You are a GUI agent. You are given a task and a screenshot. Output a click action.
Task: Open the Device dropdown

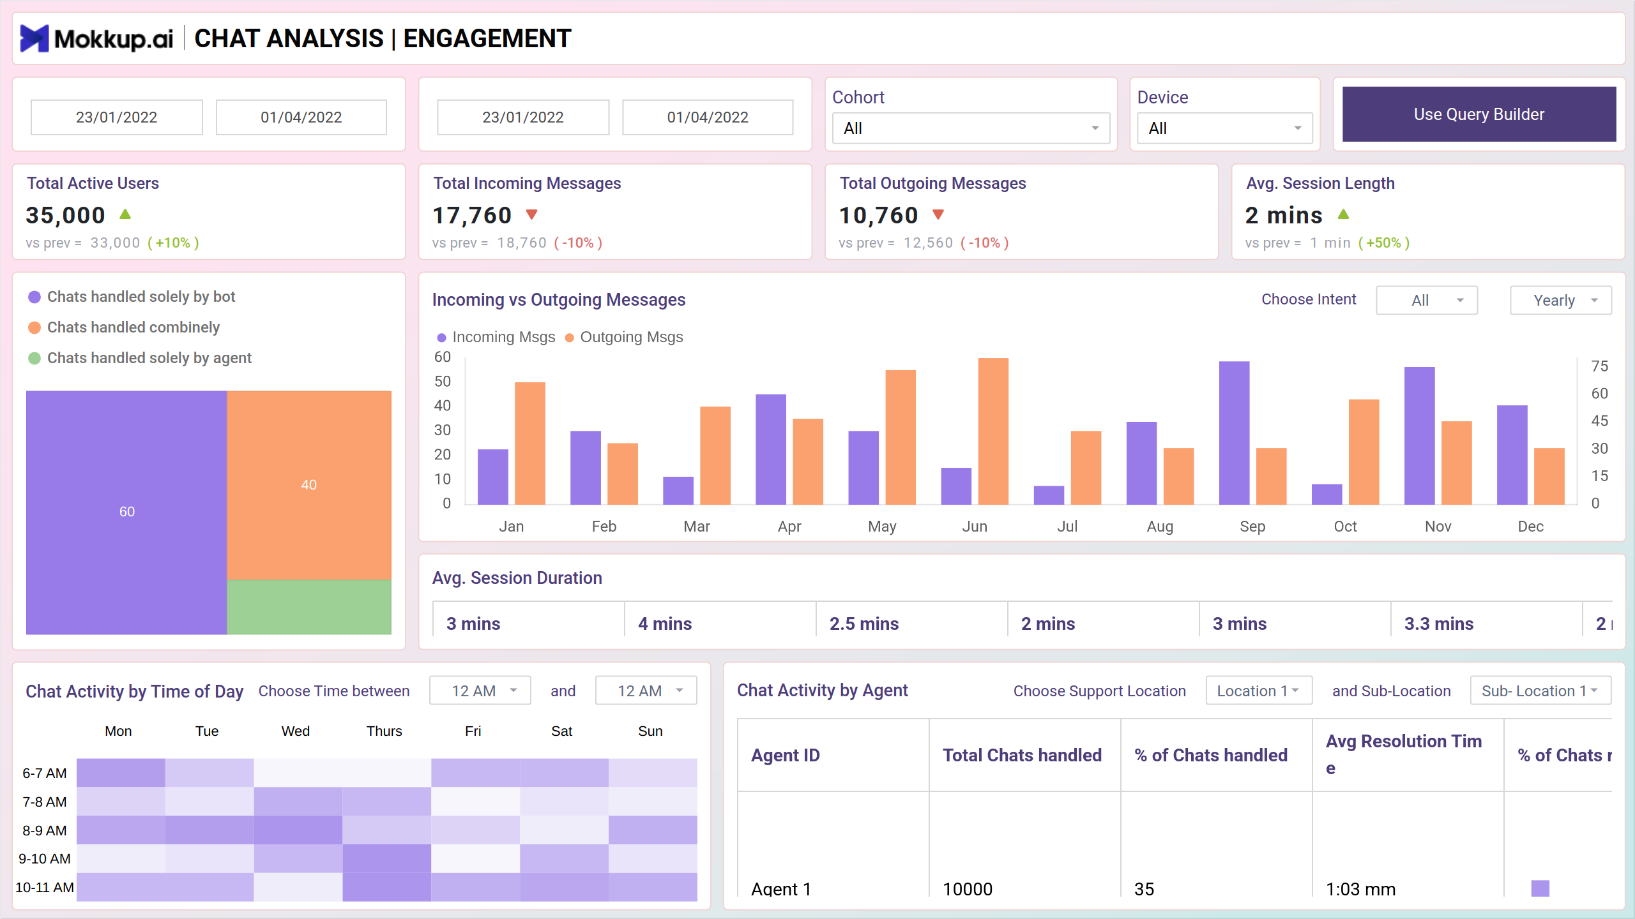[1225, 128]
